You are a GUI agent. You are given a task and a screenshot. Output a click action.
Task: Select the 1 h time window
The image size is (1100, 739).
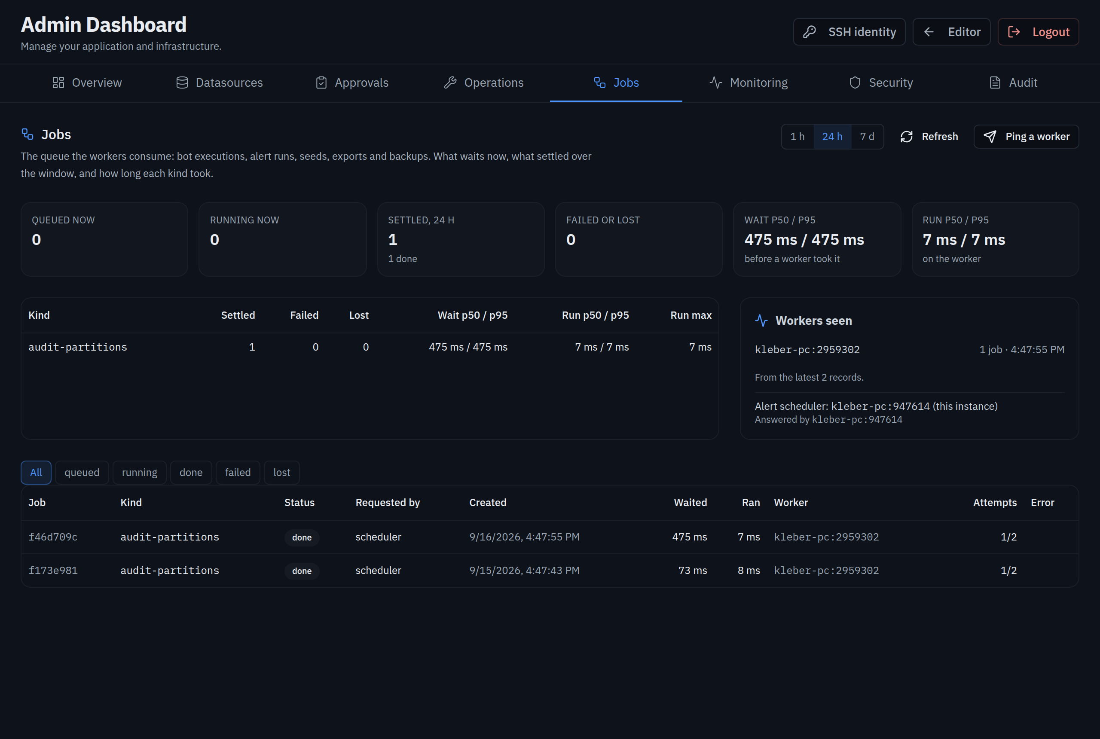click(x=797, y=137)
